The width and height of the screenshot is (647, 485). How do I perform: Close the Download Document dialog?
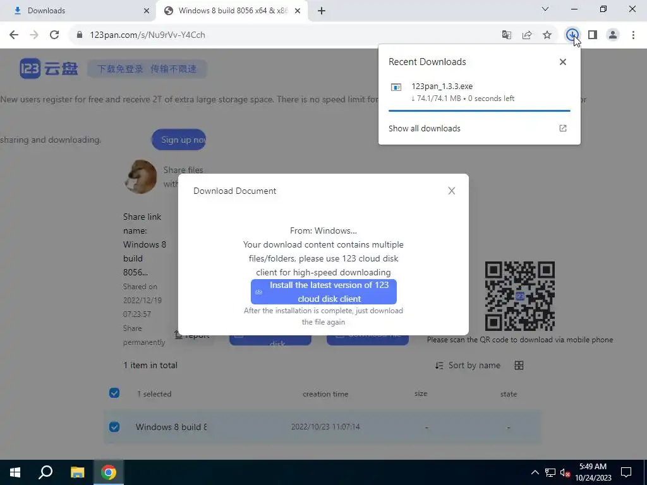(x=451, y=191)
